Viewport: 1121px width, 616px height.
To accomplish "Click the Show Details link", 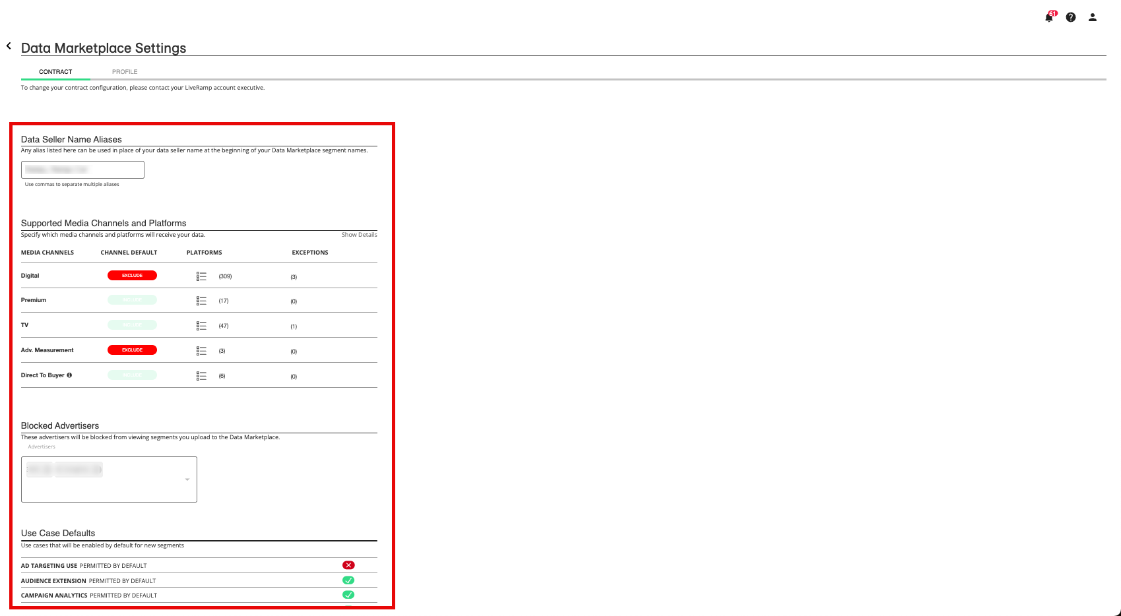I will pos(359,235).
